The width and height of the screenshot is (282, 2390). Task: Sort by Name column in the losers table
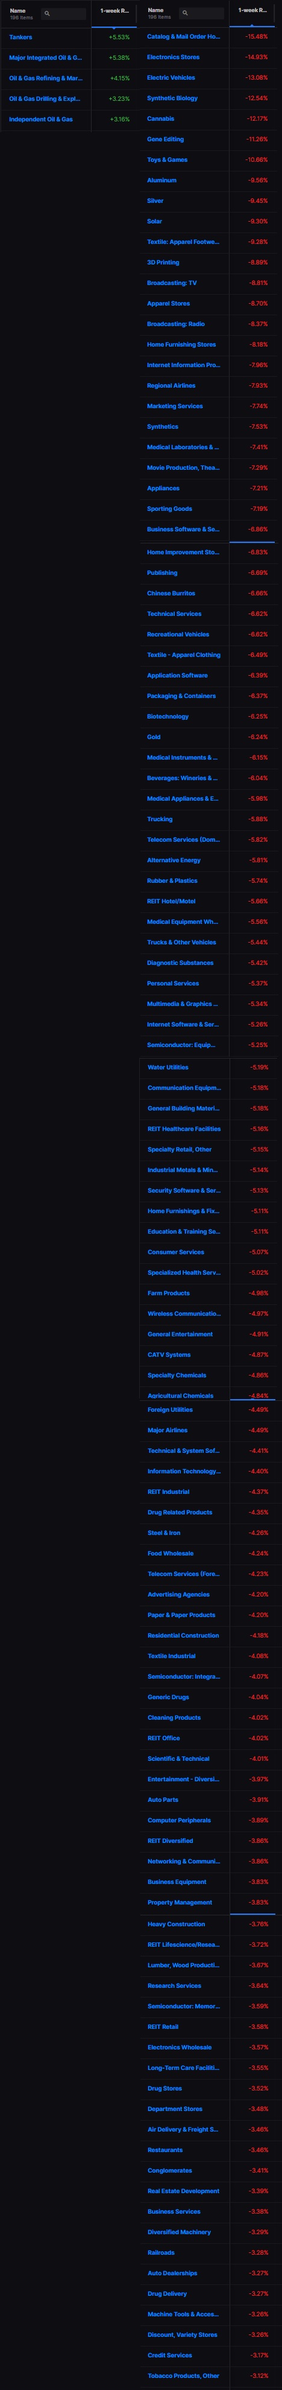[x=155, y=10]
